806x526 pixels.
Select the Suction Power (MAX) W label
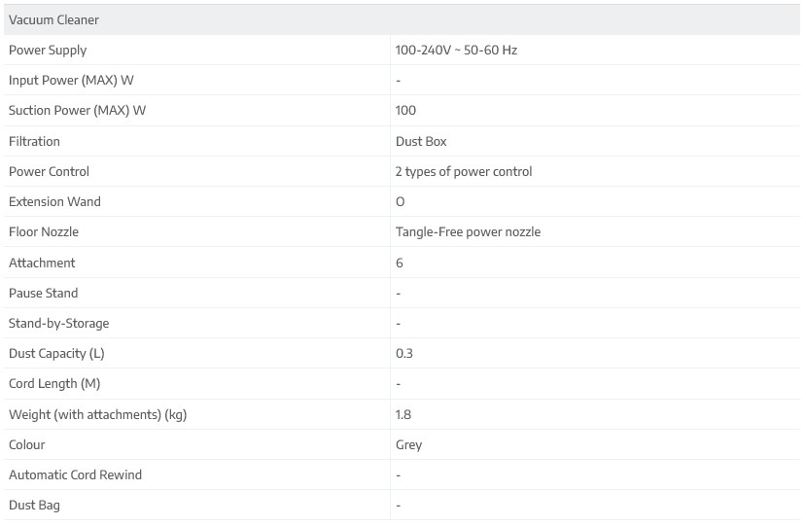(77, 110)
